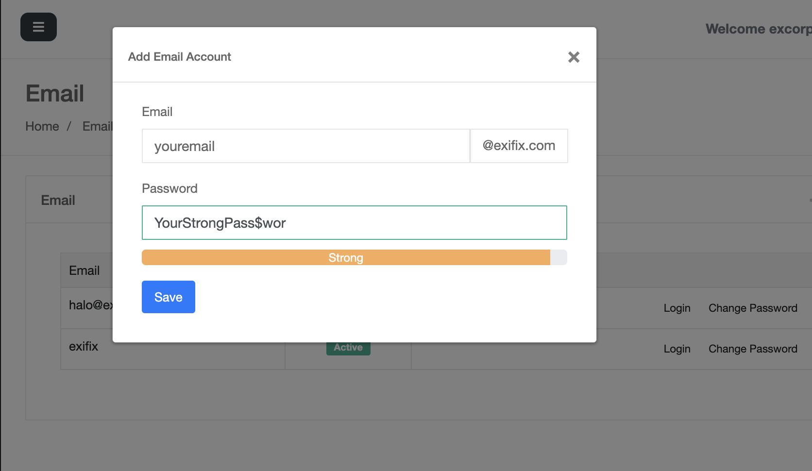
Task: Close the Add Email Account dialog
Action: tap(574, 57)
